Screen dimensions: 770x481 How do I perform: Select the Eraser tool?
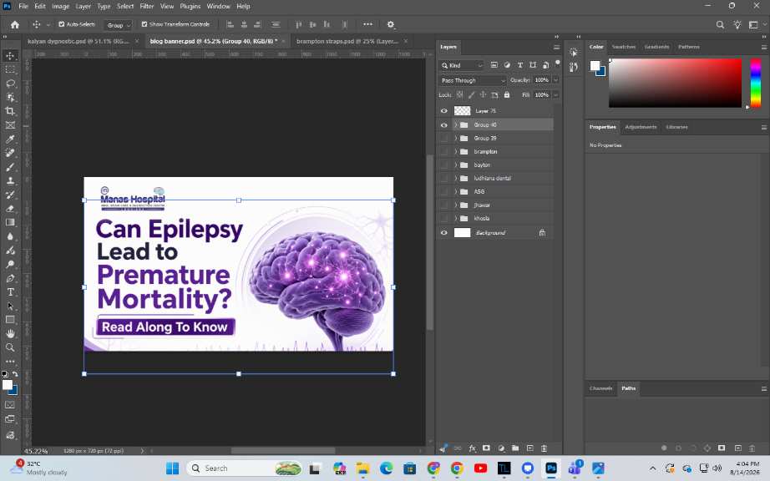click(x=10, y=209)
